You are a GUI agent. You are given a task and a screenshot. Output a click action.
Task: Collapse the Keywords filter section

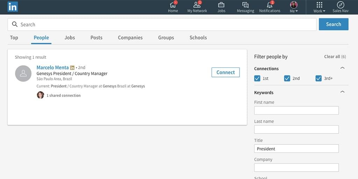pos(342,92)
